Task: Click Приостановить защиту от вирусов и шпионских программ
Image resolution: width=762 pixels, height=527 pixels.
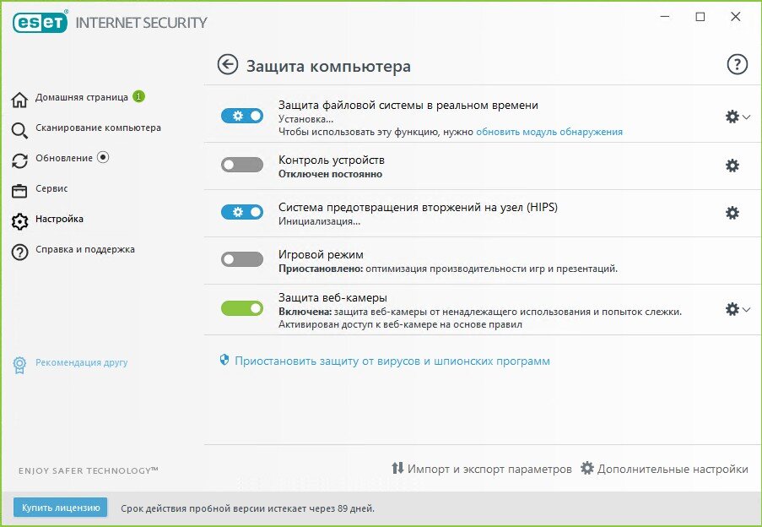Action: point(392,361)
